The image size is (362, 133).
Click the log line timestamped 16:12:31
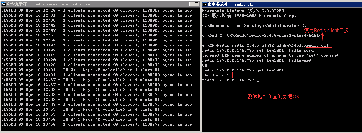click(x=96, y=16)
